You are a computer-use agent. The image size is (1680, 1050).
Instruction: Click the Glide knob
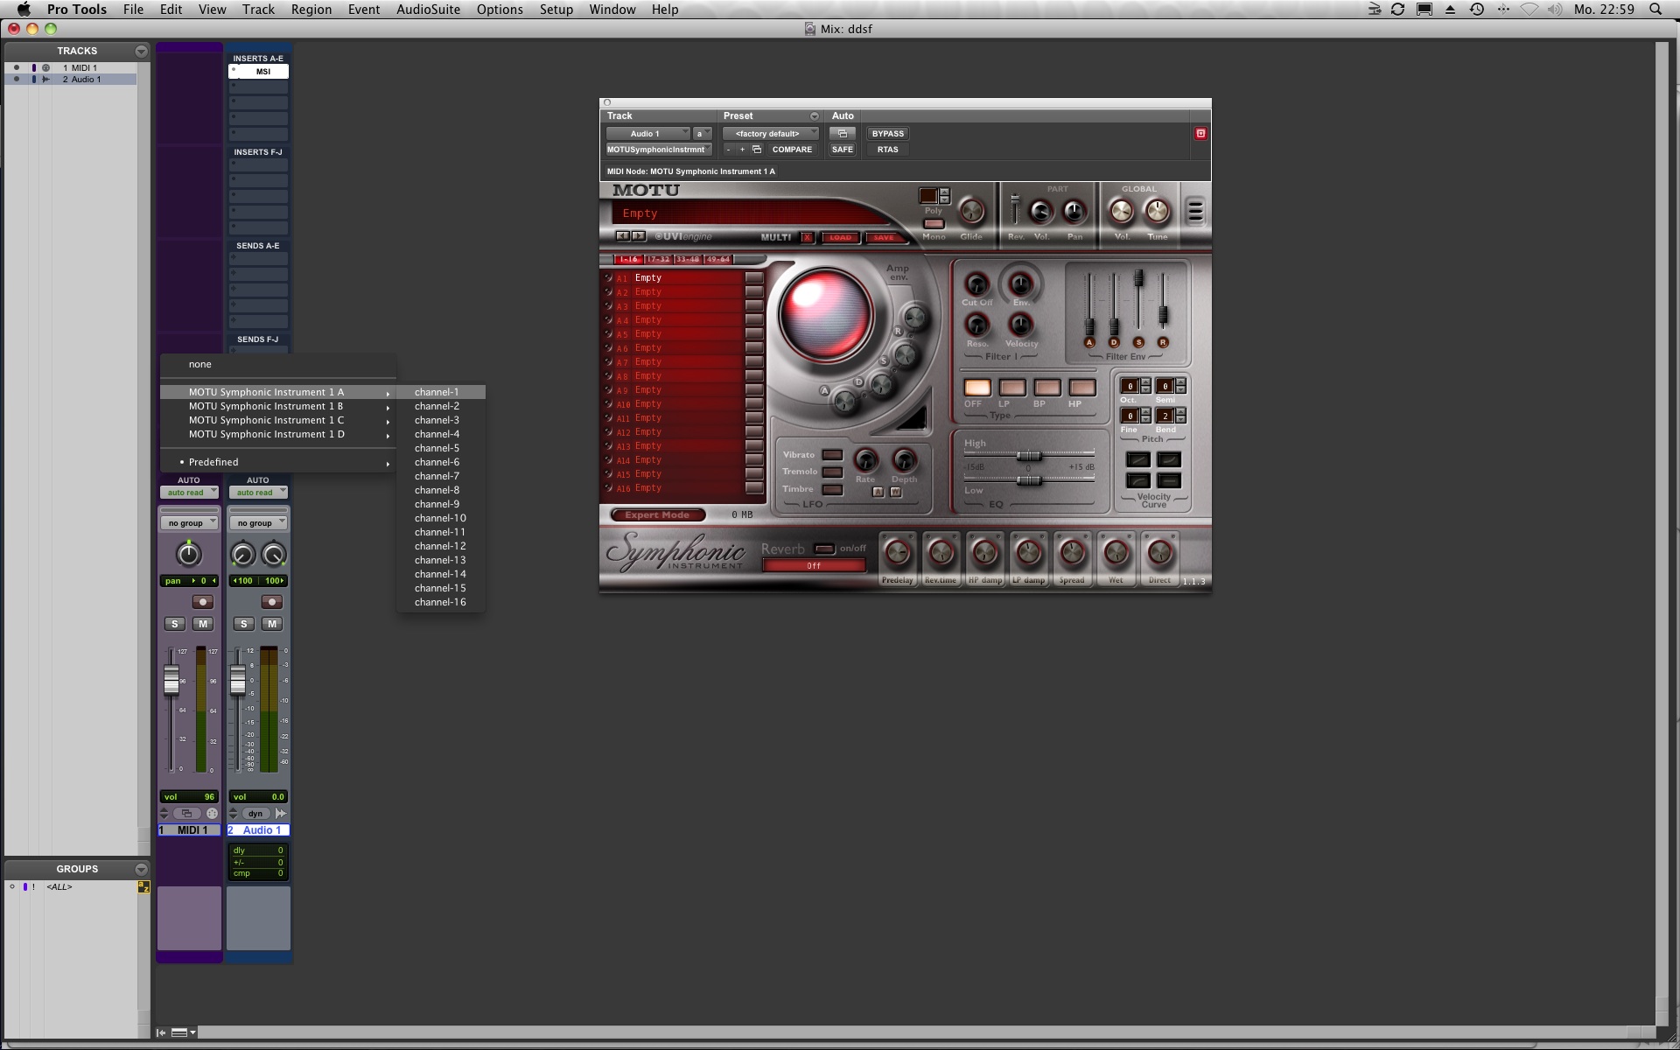coord(971,211)
